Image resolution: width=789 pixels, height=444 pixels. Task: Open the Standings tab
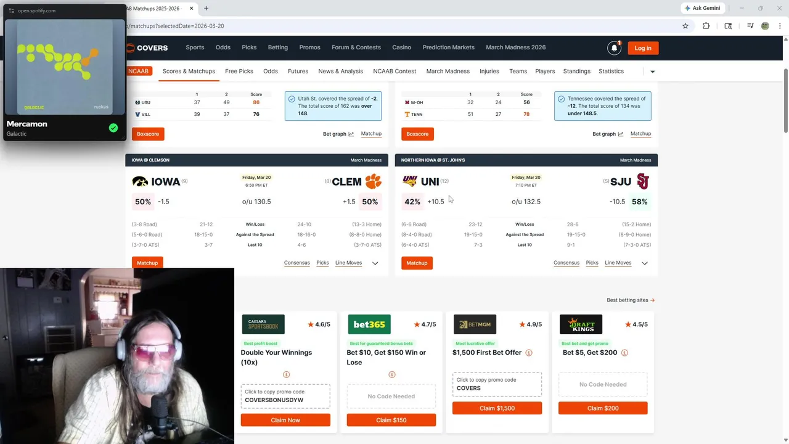(576, 71)
